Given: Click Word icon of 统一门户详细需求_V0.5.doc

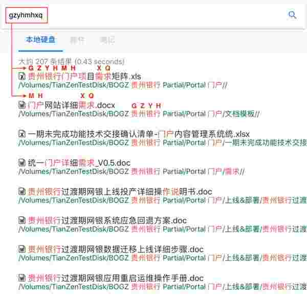Looking at the screenshot, I should point(22,163).
